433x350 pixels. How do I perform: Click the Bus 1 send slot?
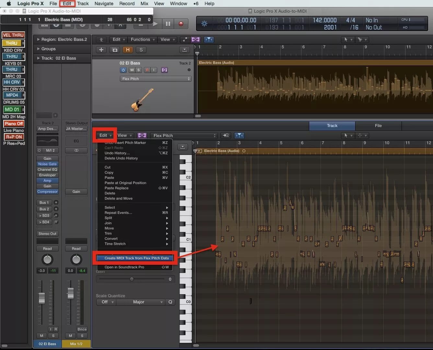click(44, 203)
